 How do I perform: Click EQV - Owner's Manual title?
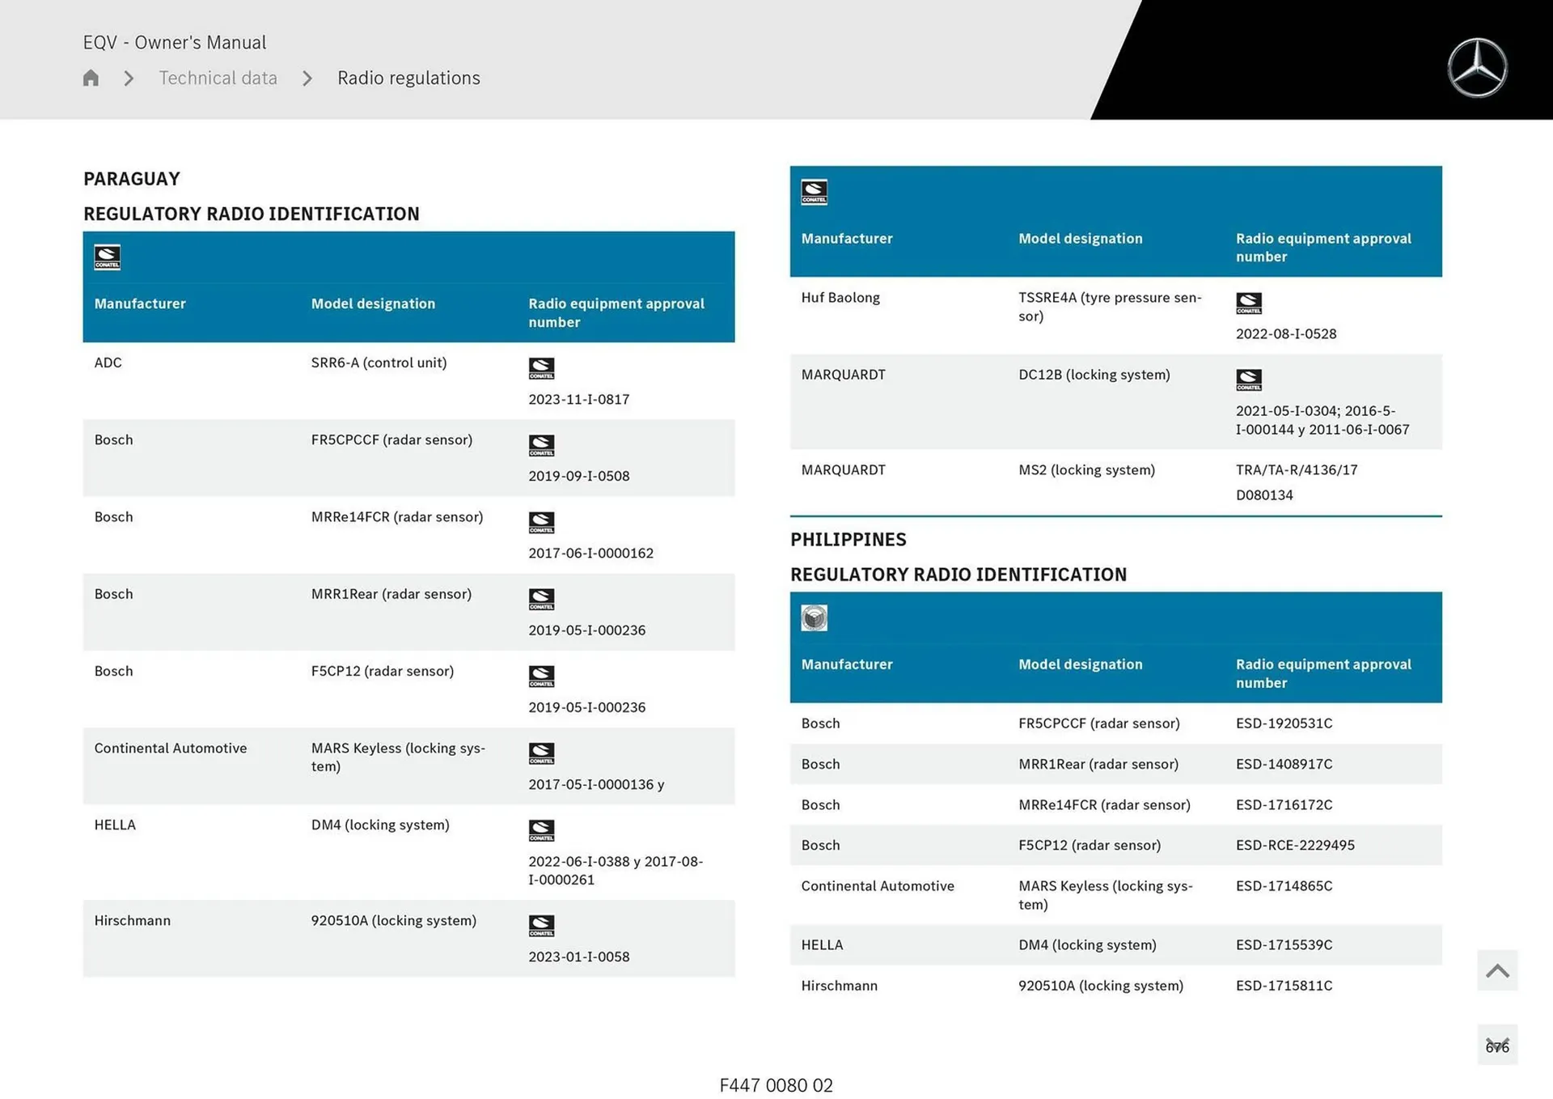(x=175, y=42)
